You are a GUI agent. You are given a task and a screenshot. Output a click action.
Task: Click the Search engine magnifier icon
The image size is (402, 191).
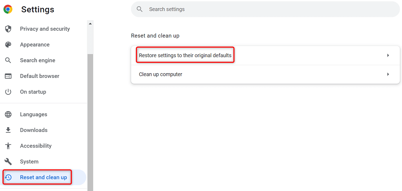tap(8, 60)
